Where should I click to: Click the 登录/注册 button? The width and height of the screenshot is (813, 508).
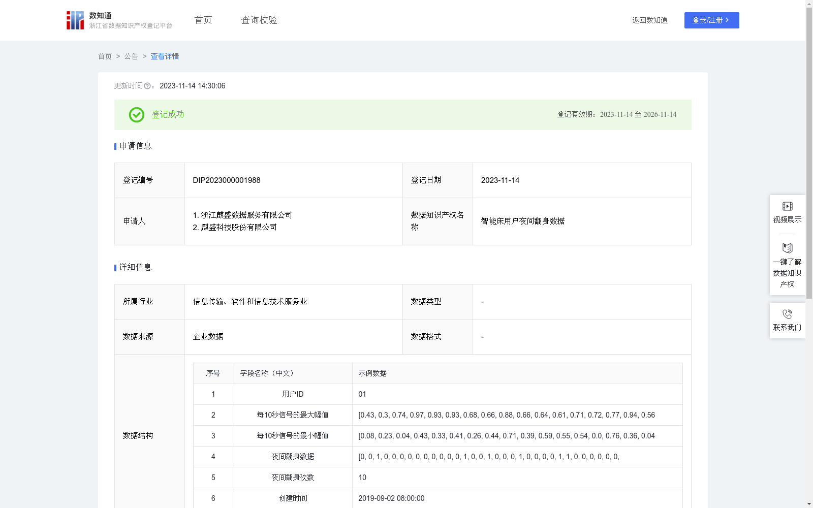pyautogui.click(x=711, y=20)
